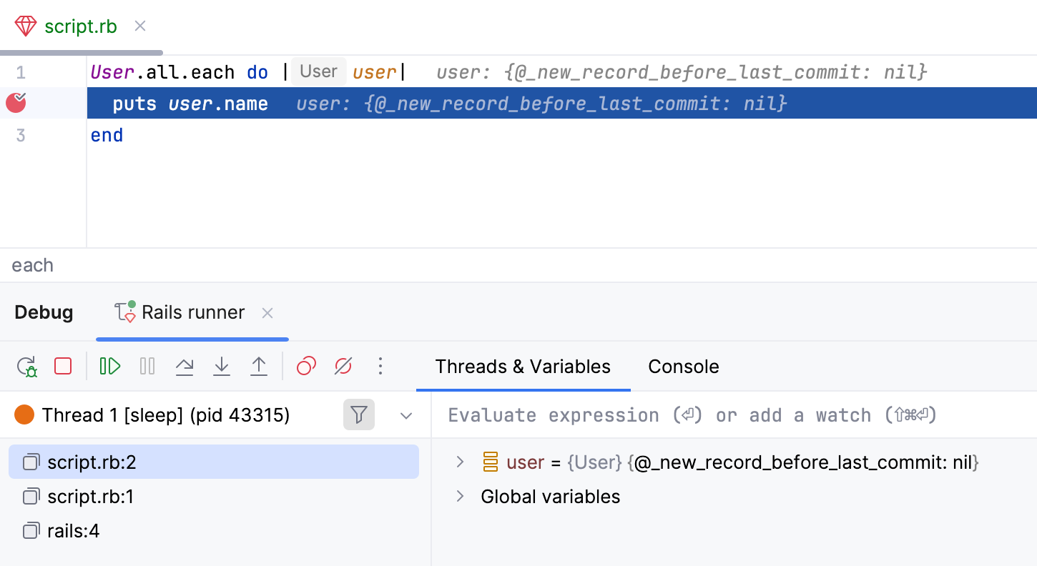The image size is (1037, 566).
Task: Expand the Global variables node
Action: pyautogui.click(x=460, y=496)
